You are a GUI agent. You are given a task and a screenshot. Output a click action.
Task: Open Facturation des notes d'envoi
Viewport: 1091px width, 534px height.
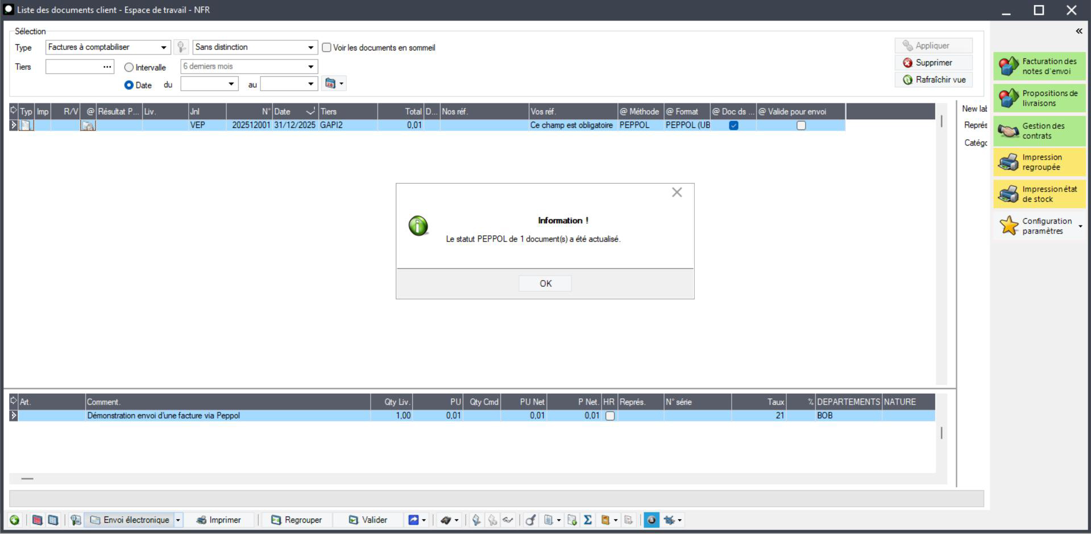point(1039,66)
